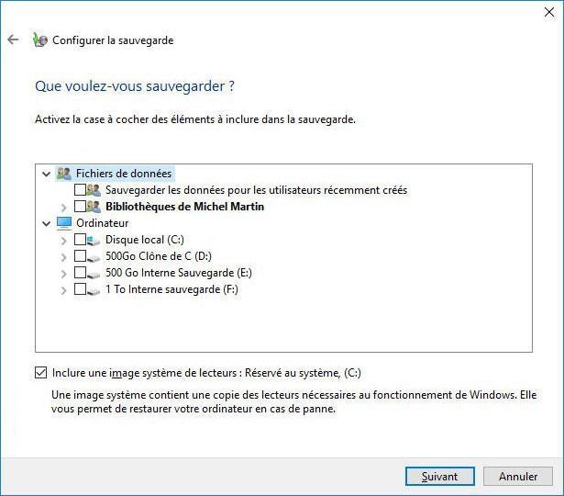Image resolution: width=564 pixels, height=496 pixels.
Task: Click the Fichiers de données users icon
Action: (63, 173)
